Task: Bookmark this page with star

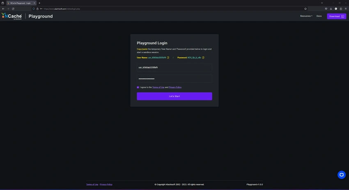Action: 305,9
